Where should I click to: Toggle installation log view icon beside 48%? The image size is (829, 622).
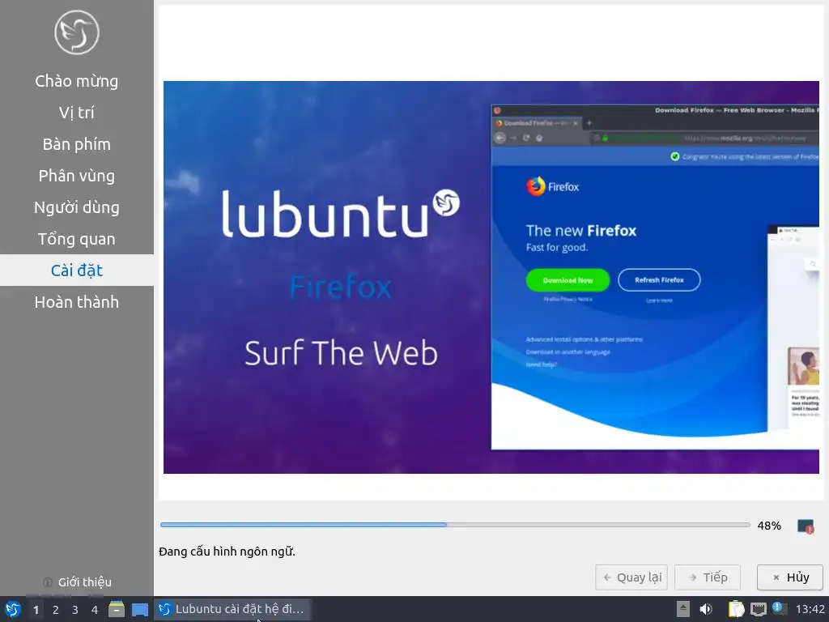pyautogui.click(x=806, y=526)
